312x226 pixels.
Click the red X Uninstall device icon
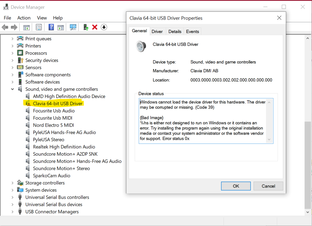click(x=95, y=27)
